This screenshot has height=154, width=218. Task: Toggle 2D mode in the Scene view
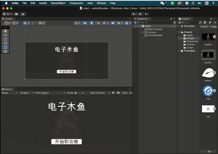click(85, 23)
